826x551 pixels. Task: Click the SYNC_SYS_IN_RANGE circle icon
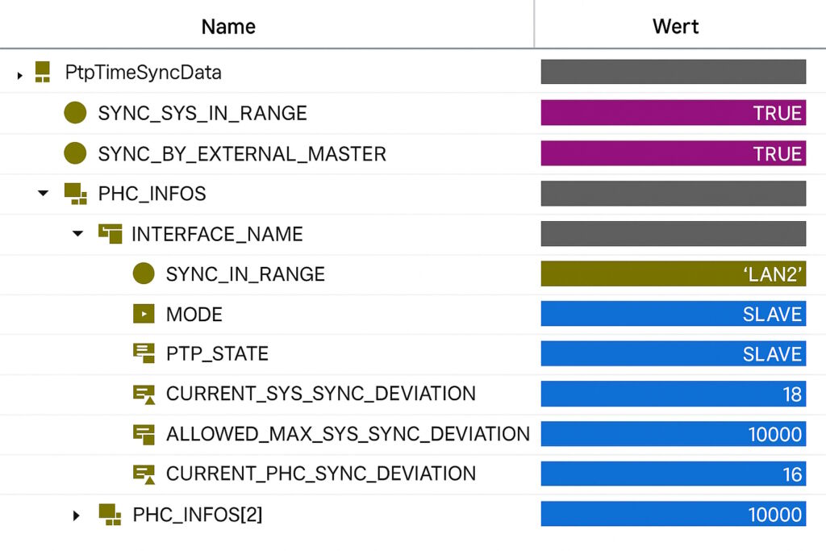[75, 113]
